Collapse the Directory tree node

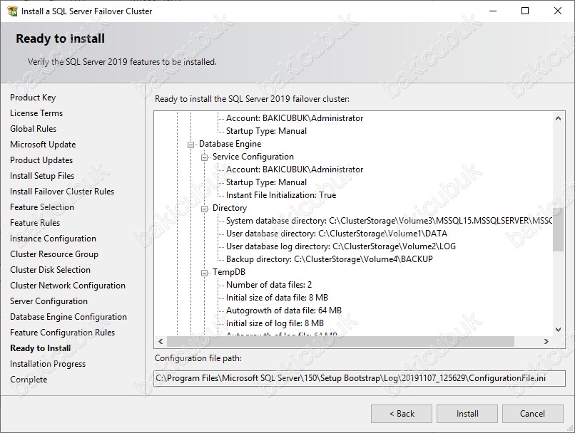point(204,209)
